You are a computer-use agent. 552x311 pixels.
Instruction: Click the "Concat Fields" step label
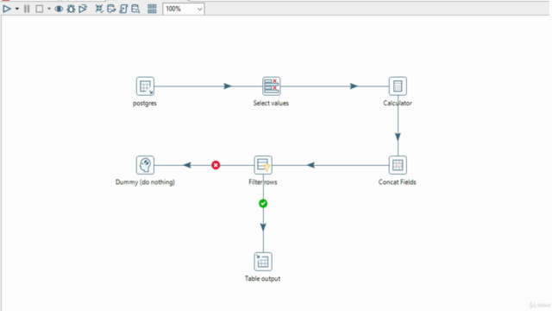tap(397, 182)
